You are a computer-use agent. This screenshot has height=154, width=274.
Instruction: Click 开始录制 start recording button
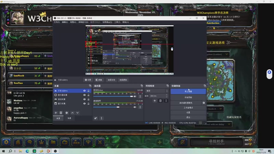(188, 97)
